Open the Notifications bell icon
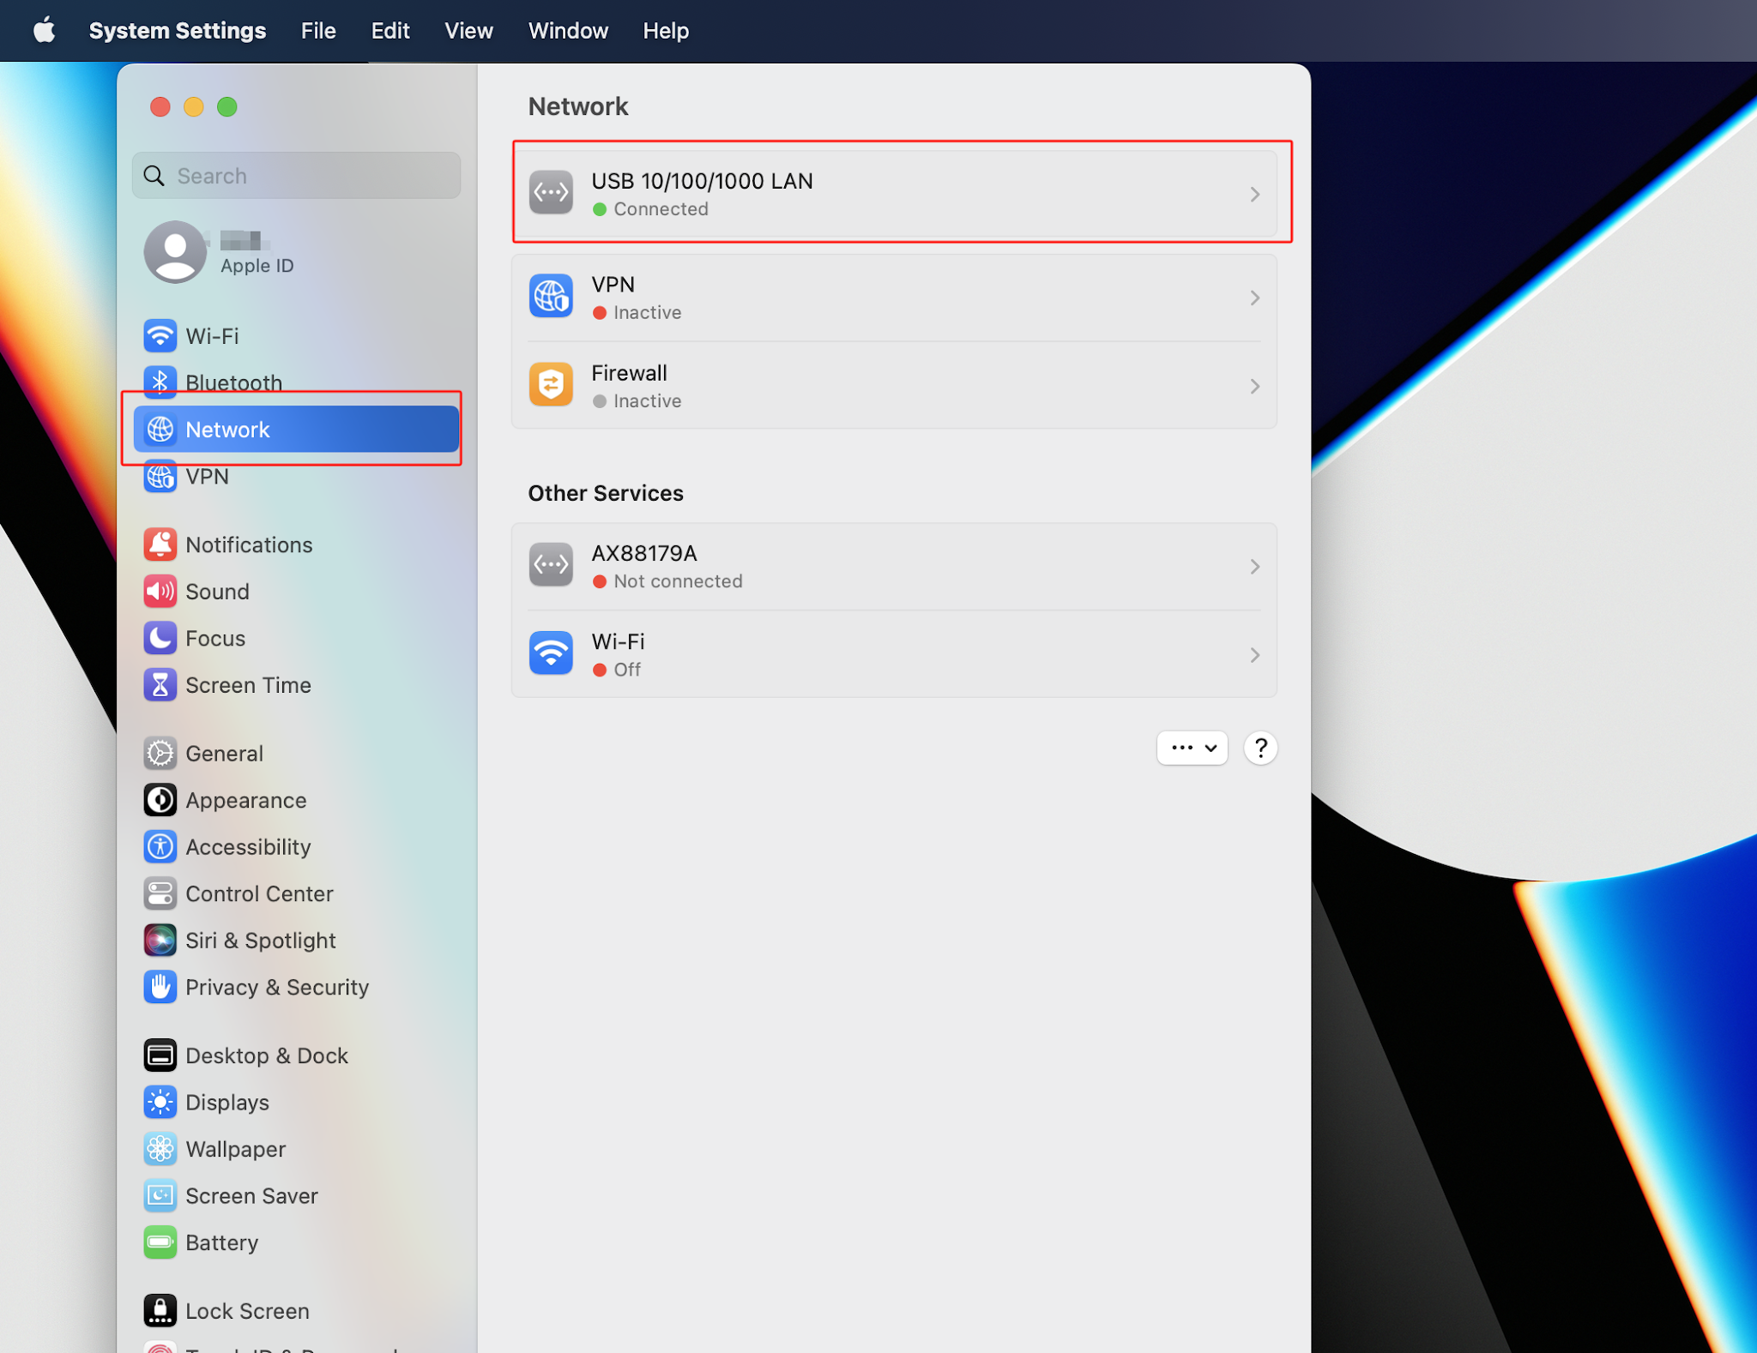 [160, 544]
